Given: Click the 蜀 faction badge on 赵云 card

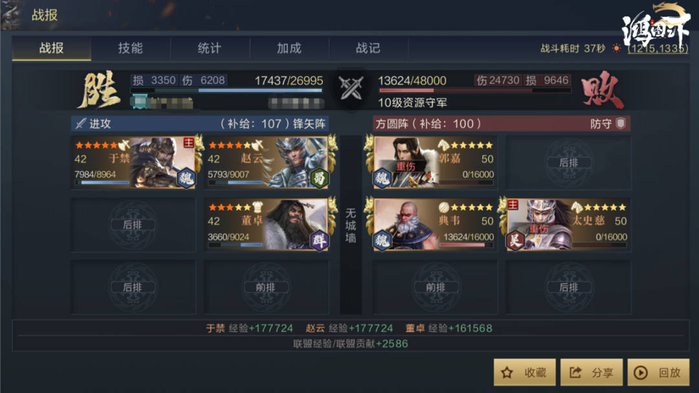Looking at the screenshot, I should 318,179.
